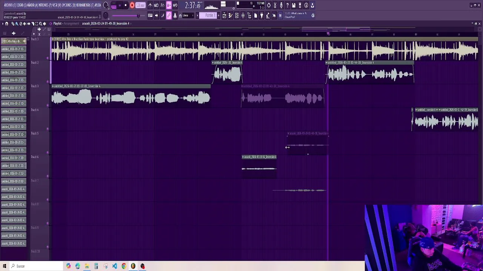Screen dimensions: 483x271
Task: Open the untitled_2026-03-23 01-37-01 clip menu
Action: (x=53, y=86)
